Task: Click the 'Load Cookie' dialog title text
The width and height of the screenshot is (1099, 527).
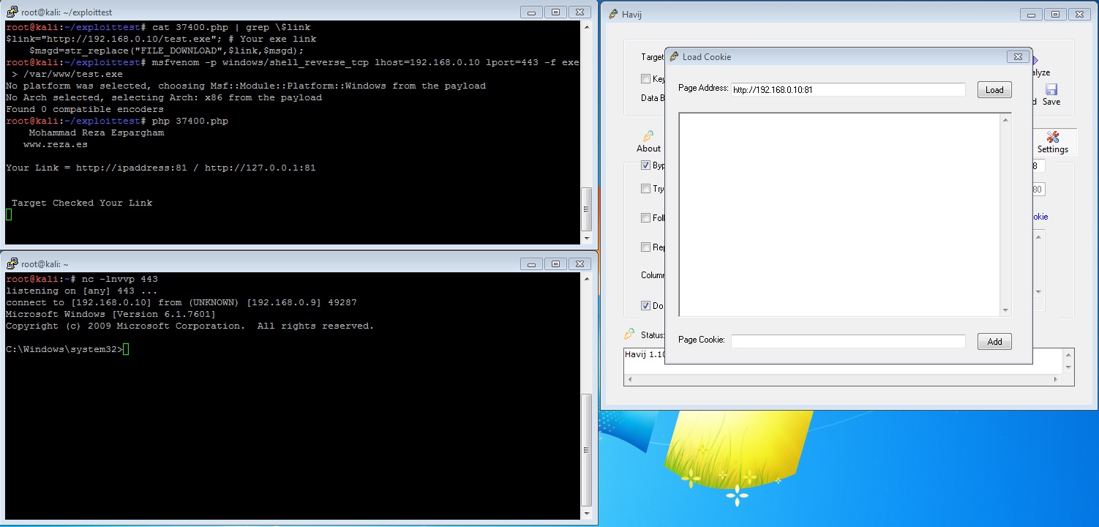Action: pyautogui.click(x=707, y=56)
